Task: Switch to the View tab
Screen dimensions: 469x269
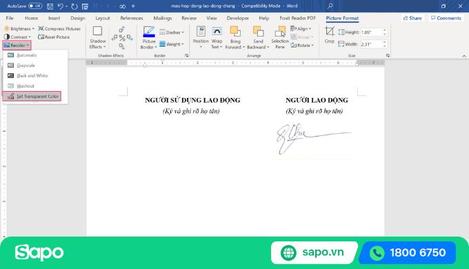Action: 212,18
